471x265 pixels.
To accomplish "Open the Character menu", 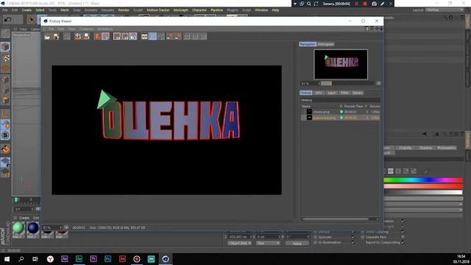I will point(199,10).
